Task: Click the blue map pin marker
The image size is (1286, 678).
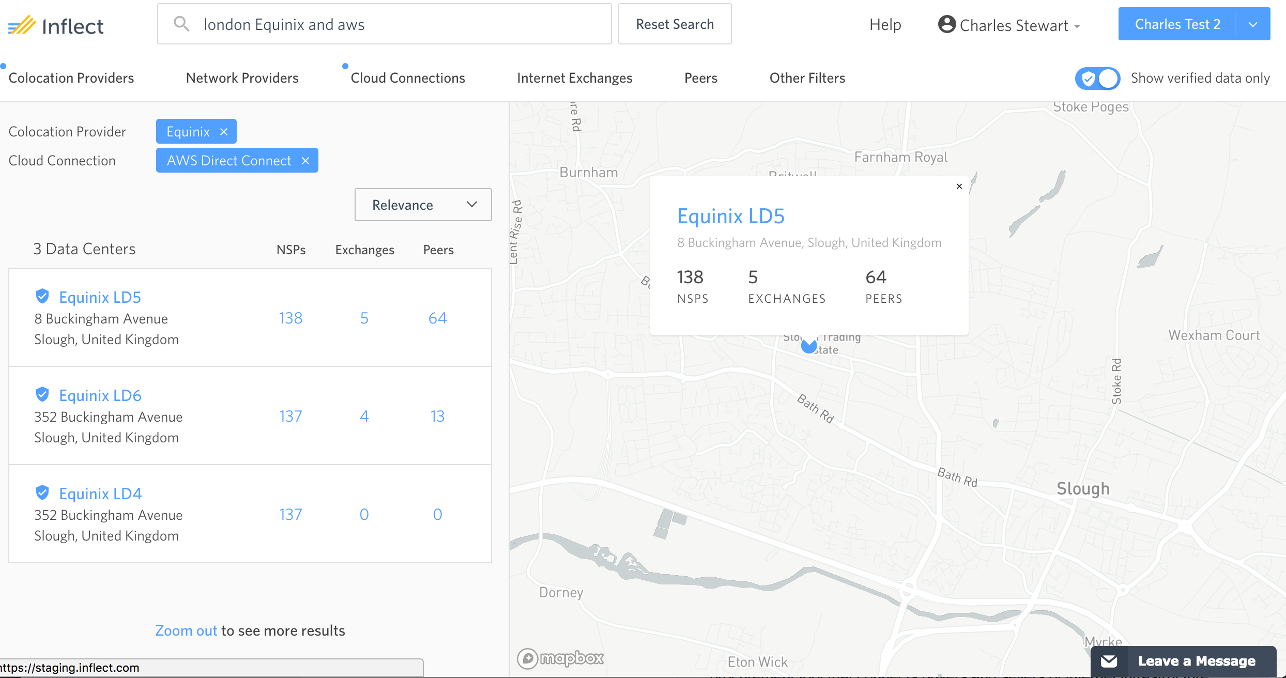Action: tap(808, 346)
